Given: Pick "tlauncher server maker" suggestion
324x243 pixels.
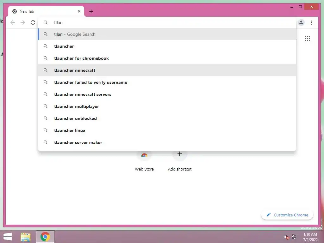Looking at the screenshot, I should pos(167,142).
